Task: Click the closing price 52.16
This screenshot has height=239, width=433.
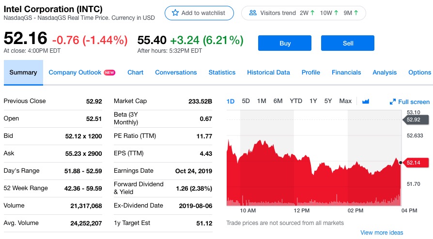Action: click(x=25, y=38)
